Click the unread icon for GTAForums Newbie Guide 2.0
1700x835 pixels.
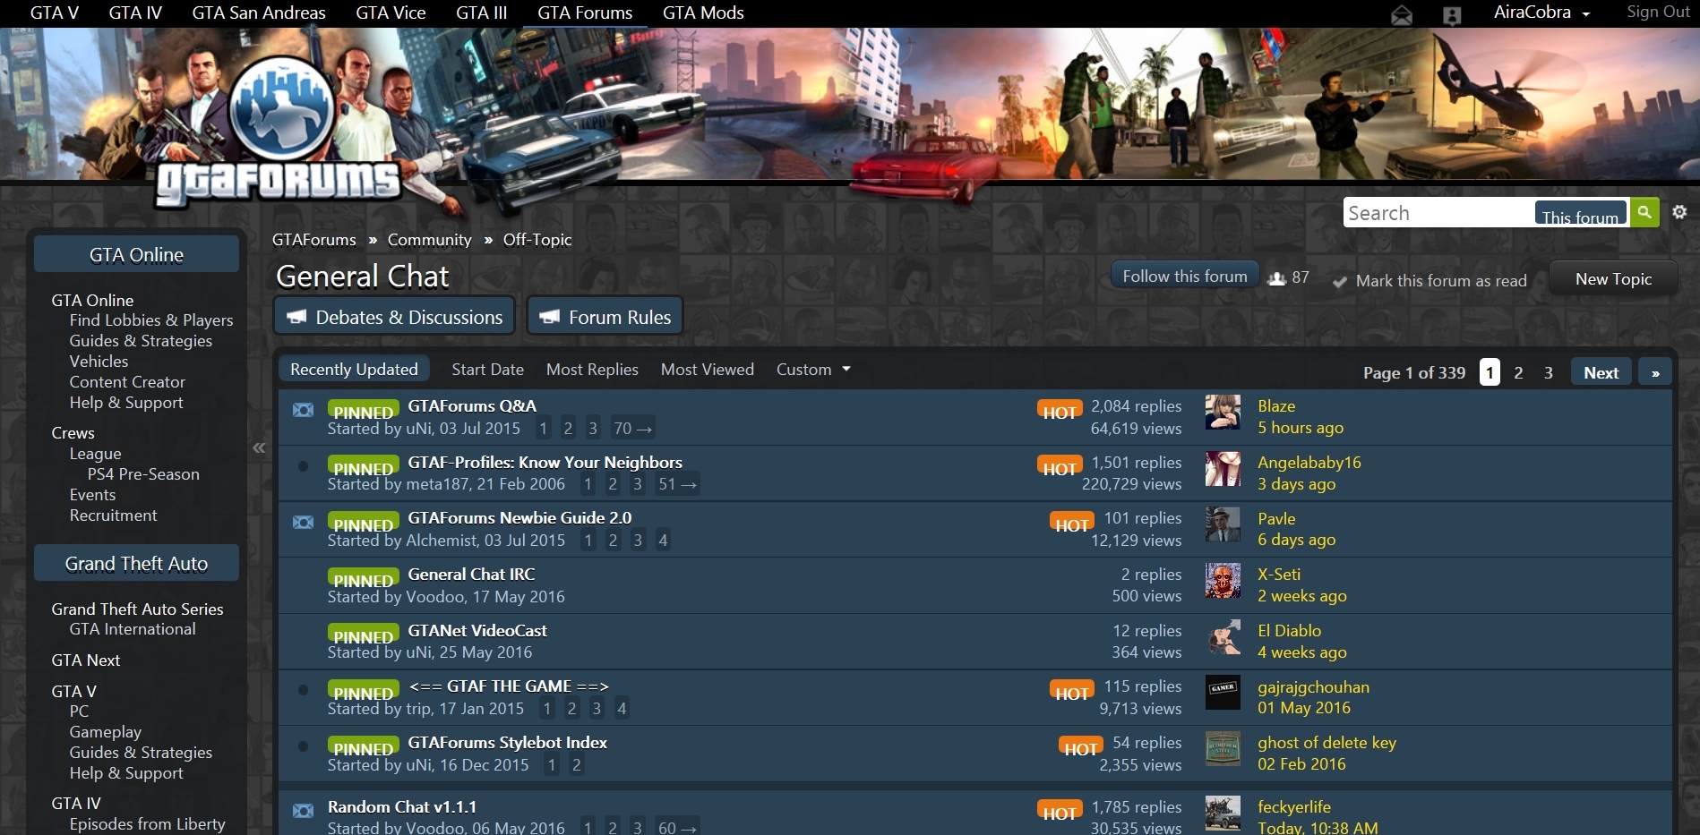(304, 522)
